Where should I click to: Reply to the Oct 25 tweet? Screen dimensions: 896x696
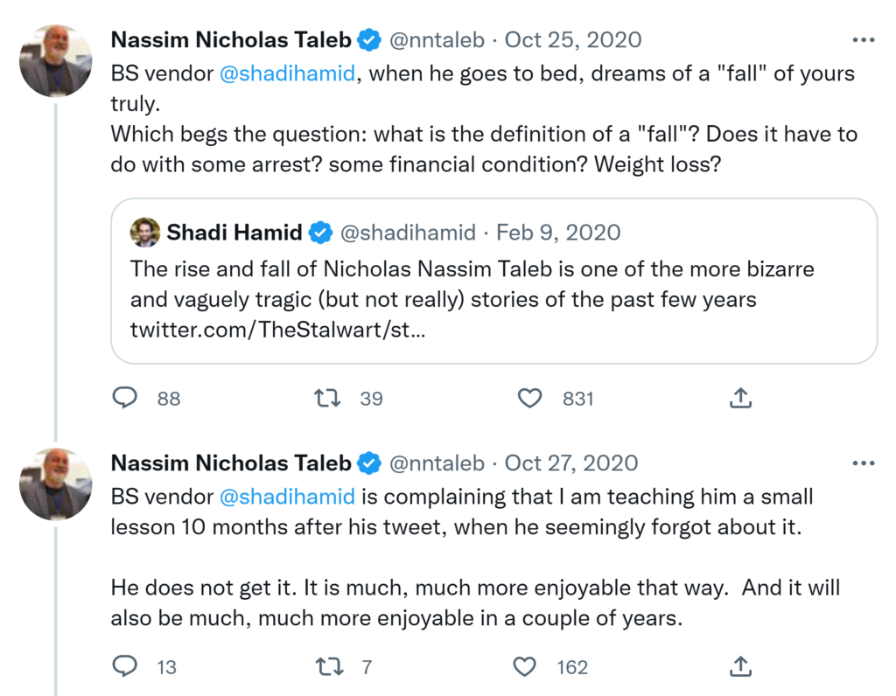coord(126,399)
